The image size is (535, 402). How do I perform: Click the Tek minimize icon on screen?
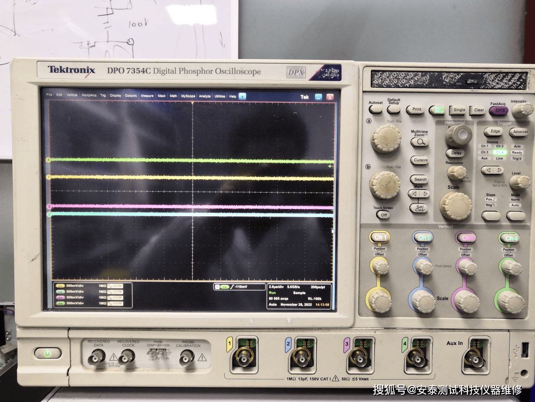coord(318,97)
